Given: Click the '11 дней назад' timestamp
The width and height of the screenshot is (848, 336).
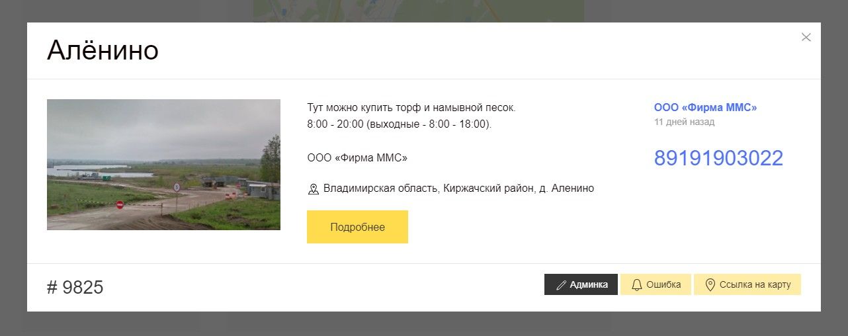Looking at the screenshot, I should click(x=684, y=122).
